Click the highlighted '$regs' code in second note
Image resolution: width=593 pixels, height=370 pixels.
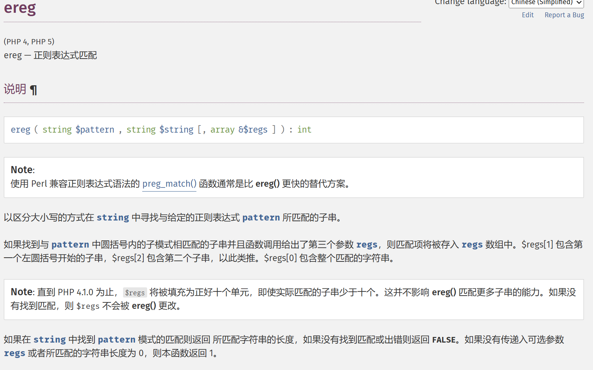pyautogui.click(x=135, y=293)
